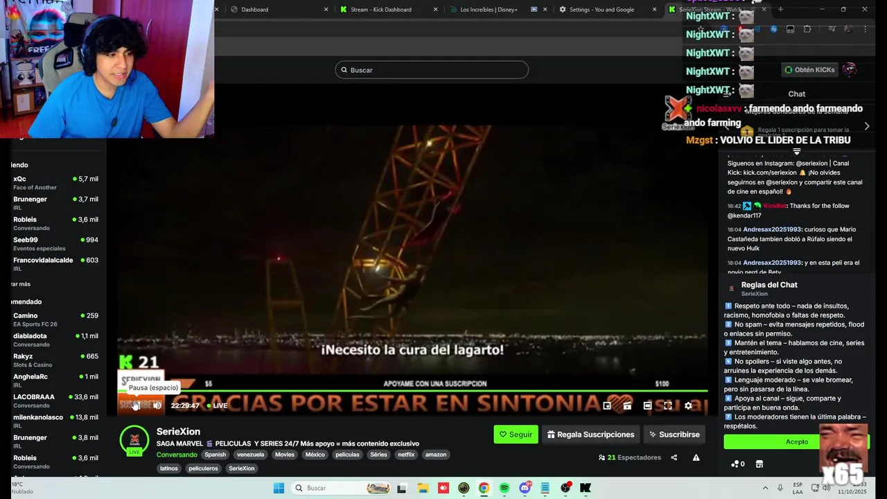Open Spotify from the taskbar

[504, 488]
